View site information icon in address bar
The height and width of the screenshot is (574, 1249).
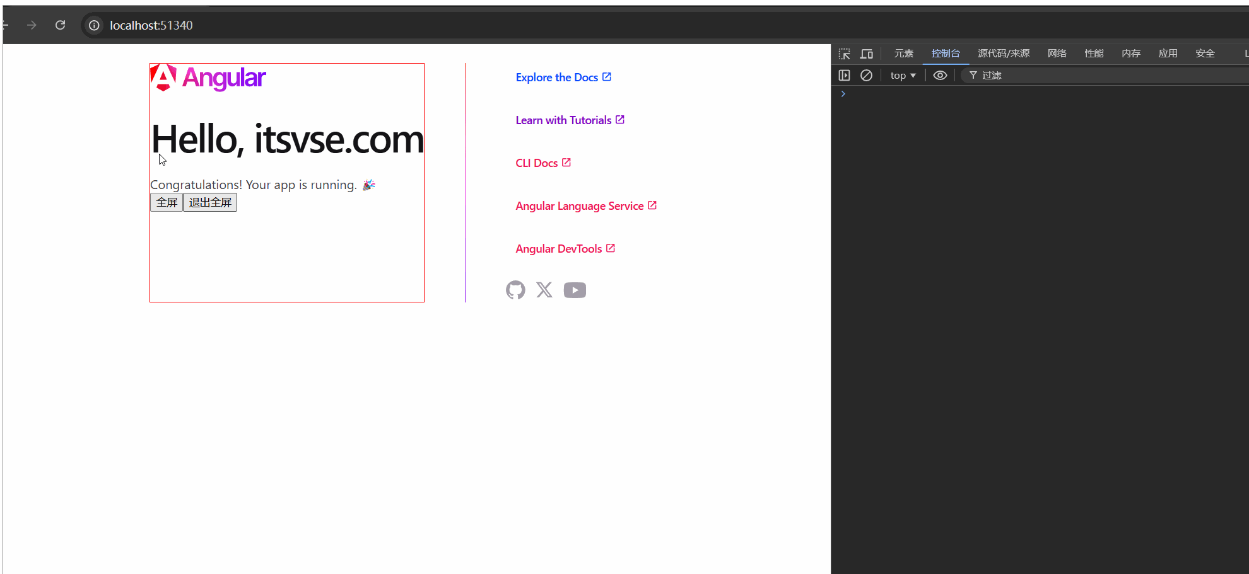(94, 25)
